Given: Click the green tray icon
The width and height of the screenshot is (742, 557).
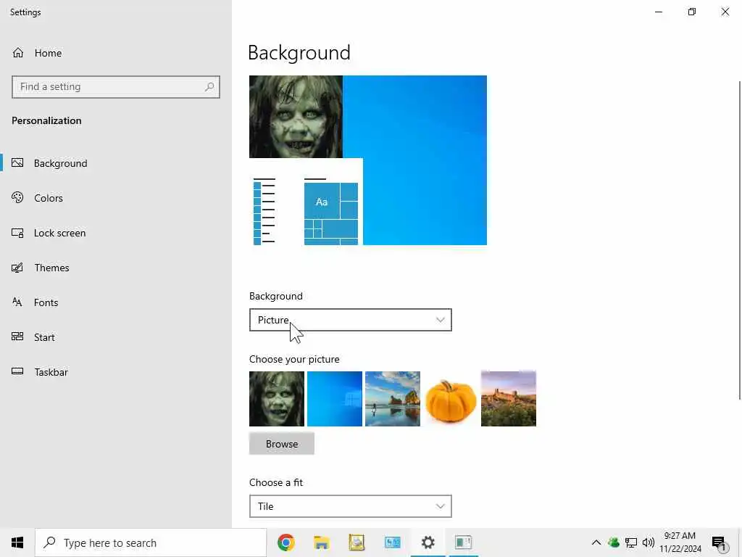Looking at the screenshot, I should point(614,542).
